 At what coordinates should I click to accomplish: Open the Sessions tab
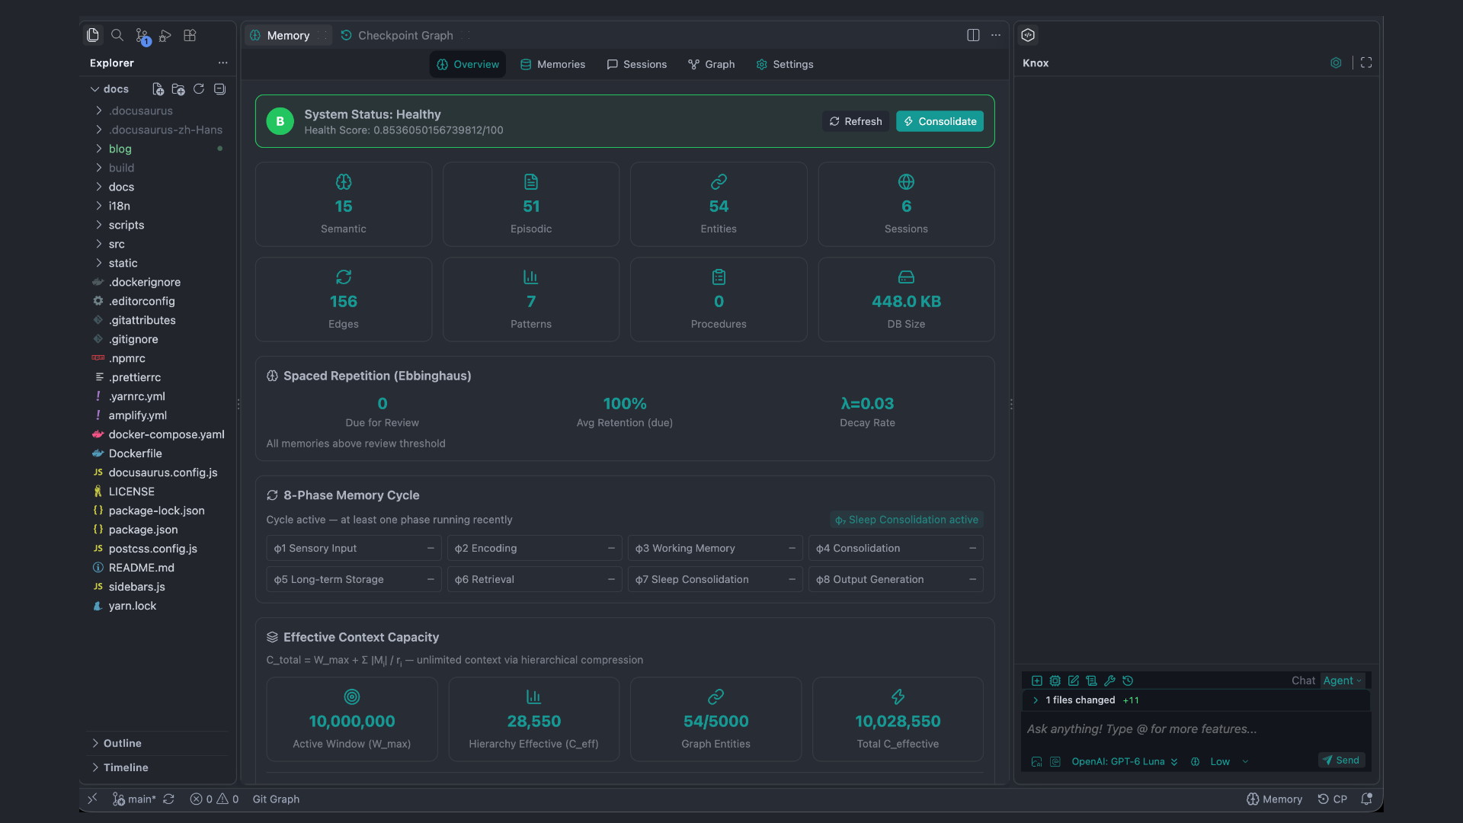pyautogui.click(x=637, y=65)
